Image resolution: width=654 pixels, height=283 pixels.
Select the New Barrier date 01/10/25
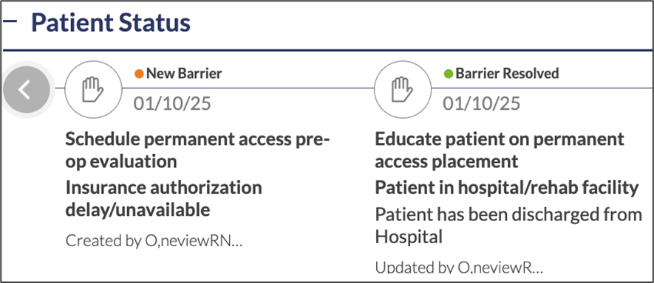[x=172, y=104]
